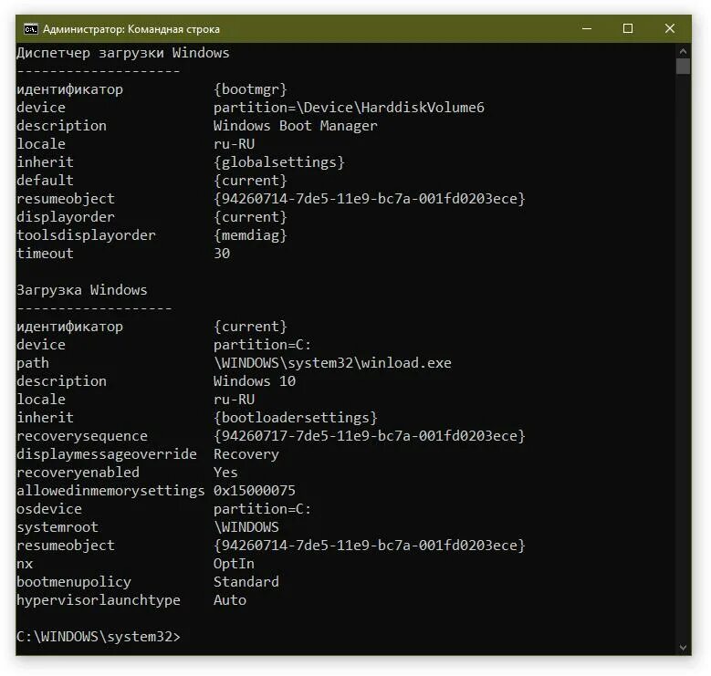This screenshot has width=711, height=676.
Task: Click the 'C:\WINDOWS\system32>' command prompt line
Action: point(99,637)
